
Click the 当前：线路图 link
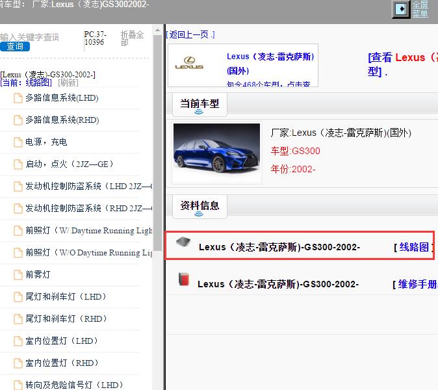pos(26,83)
